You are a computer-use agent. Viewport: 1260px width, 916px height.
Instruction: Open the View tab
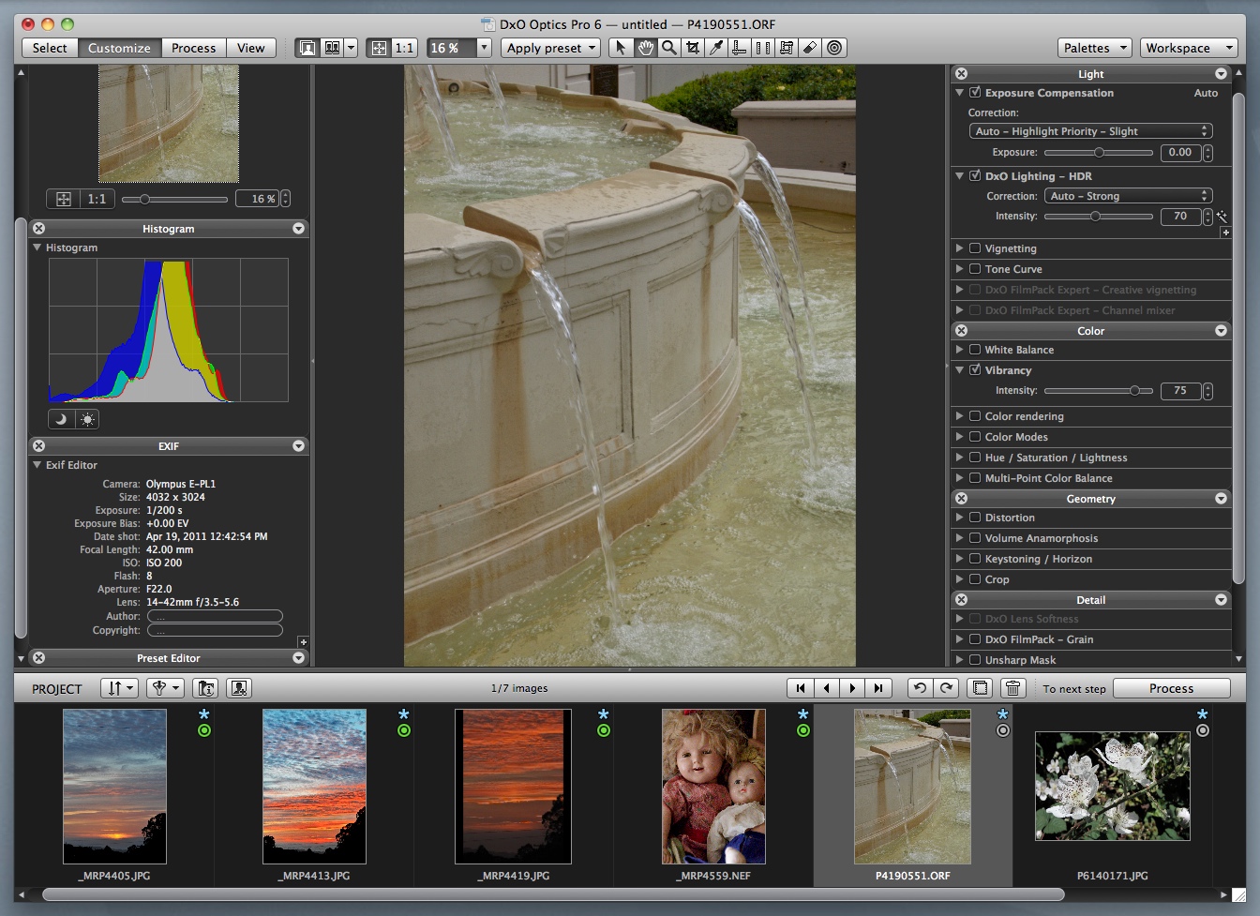click(x=250, y=48)
